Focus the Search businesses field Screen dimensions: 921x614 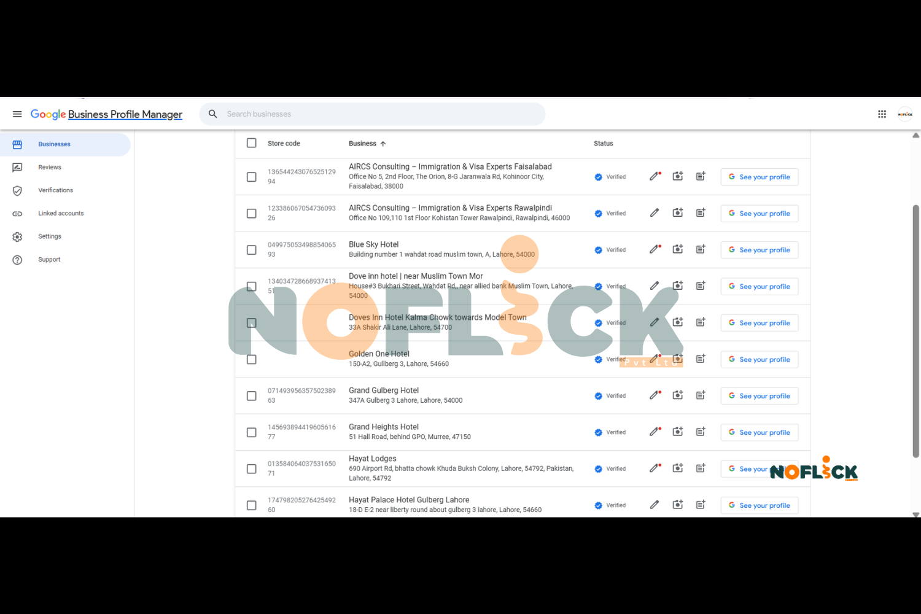point(373,114)
